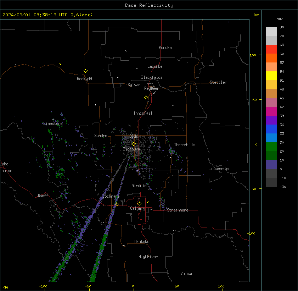Pick the bright yellow 51-54 dBZ legend swatch

[x=271, y=76]
